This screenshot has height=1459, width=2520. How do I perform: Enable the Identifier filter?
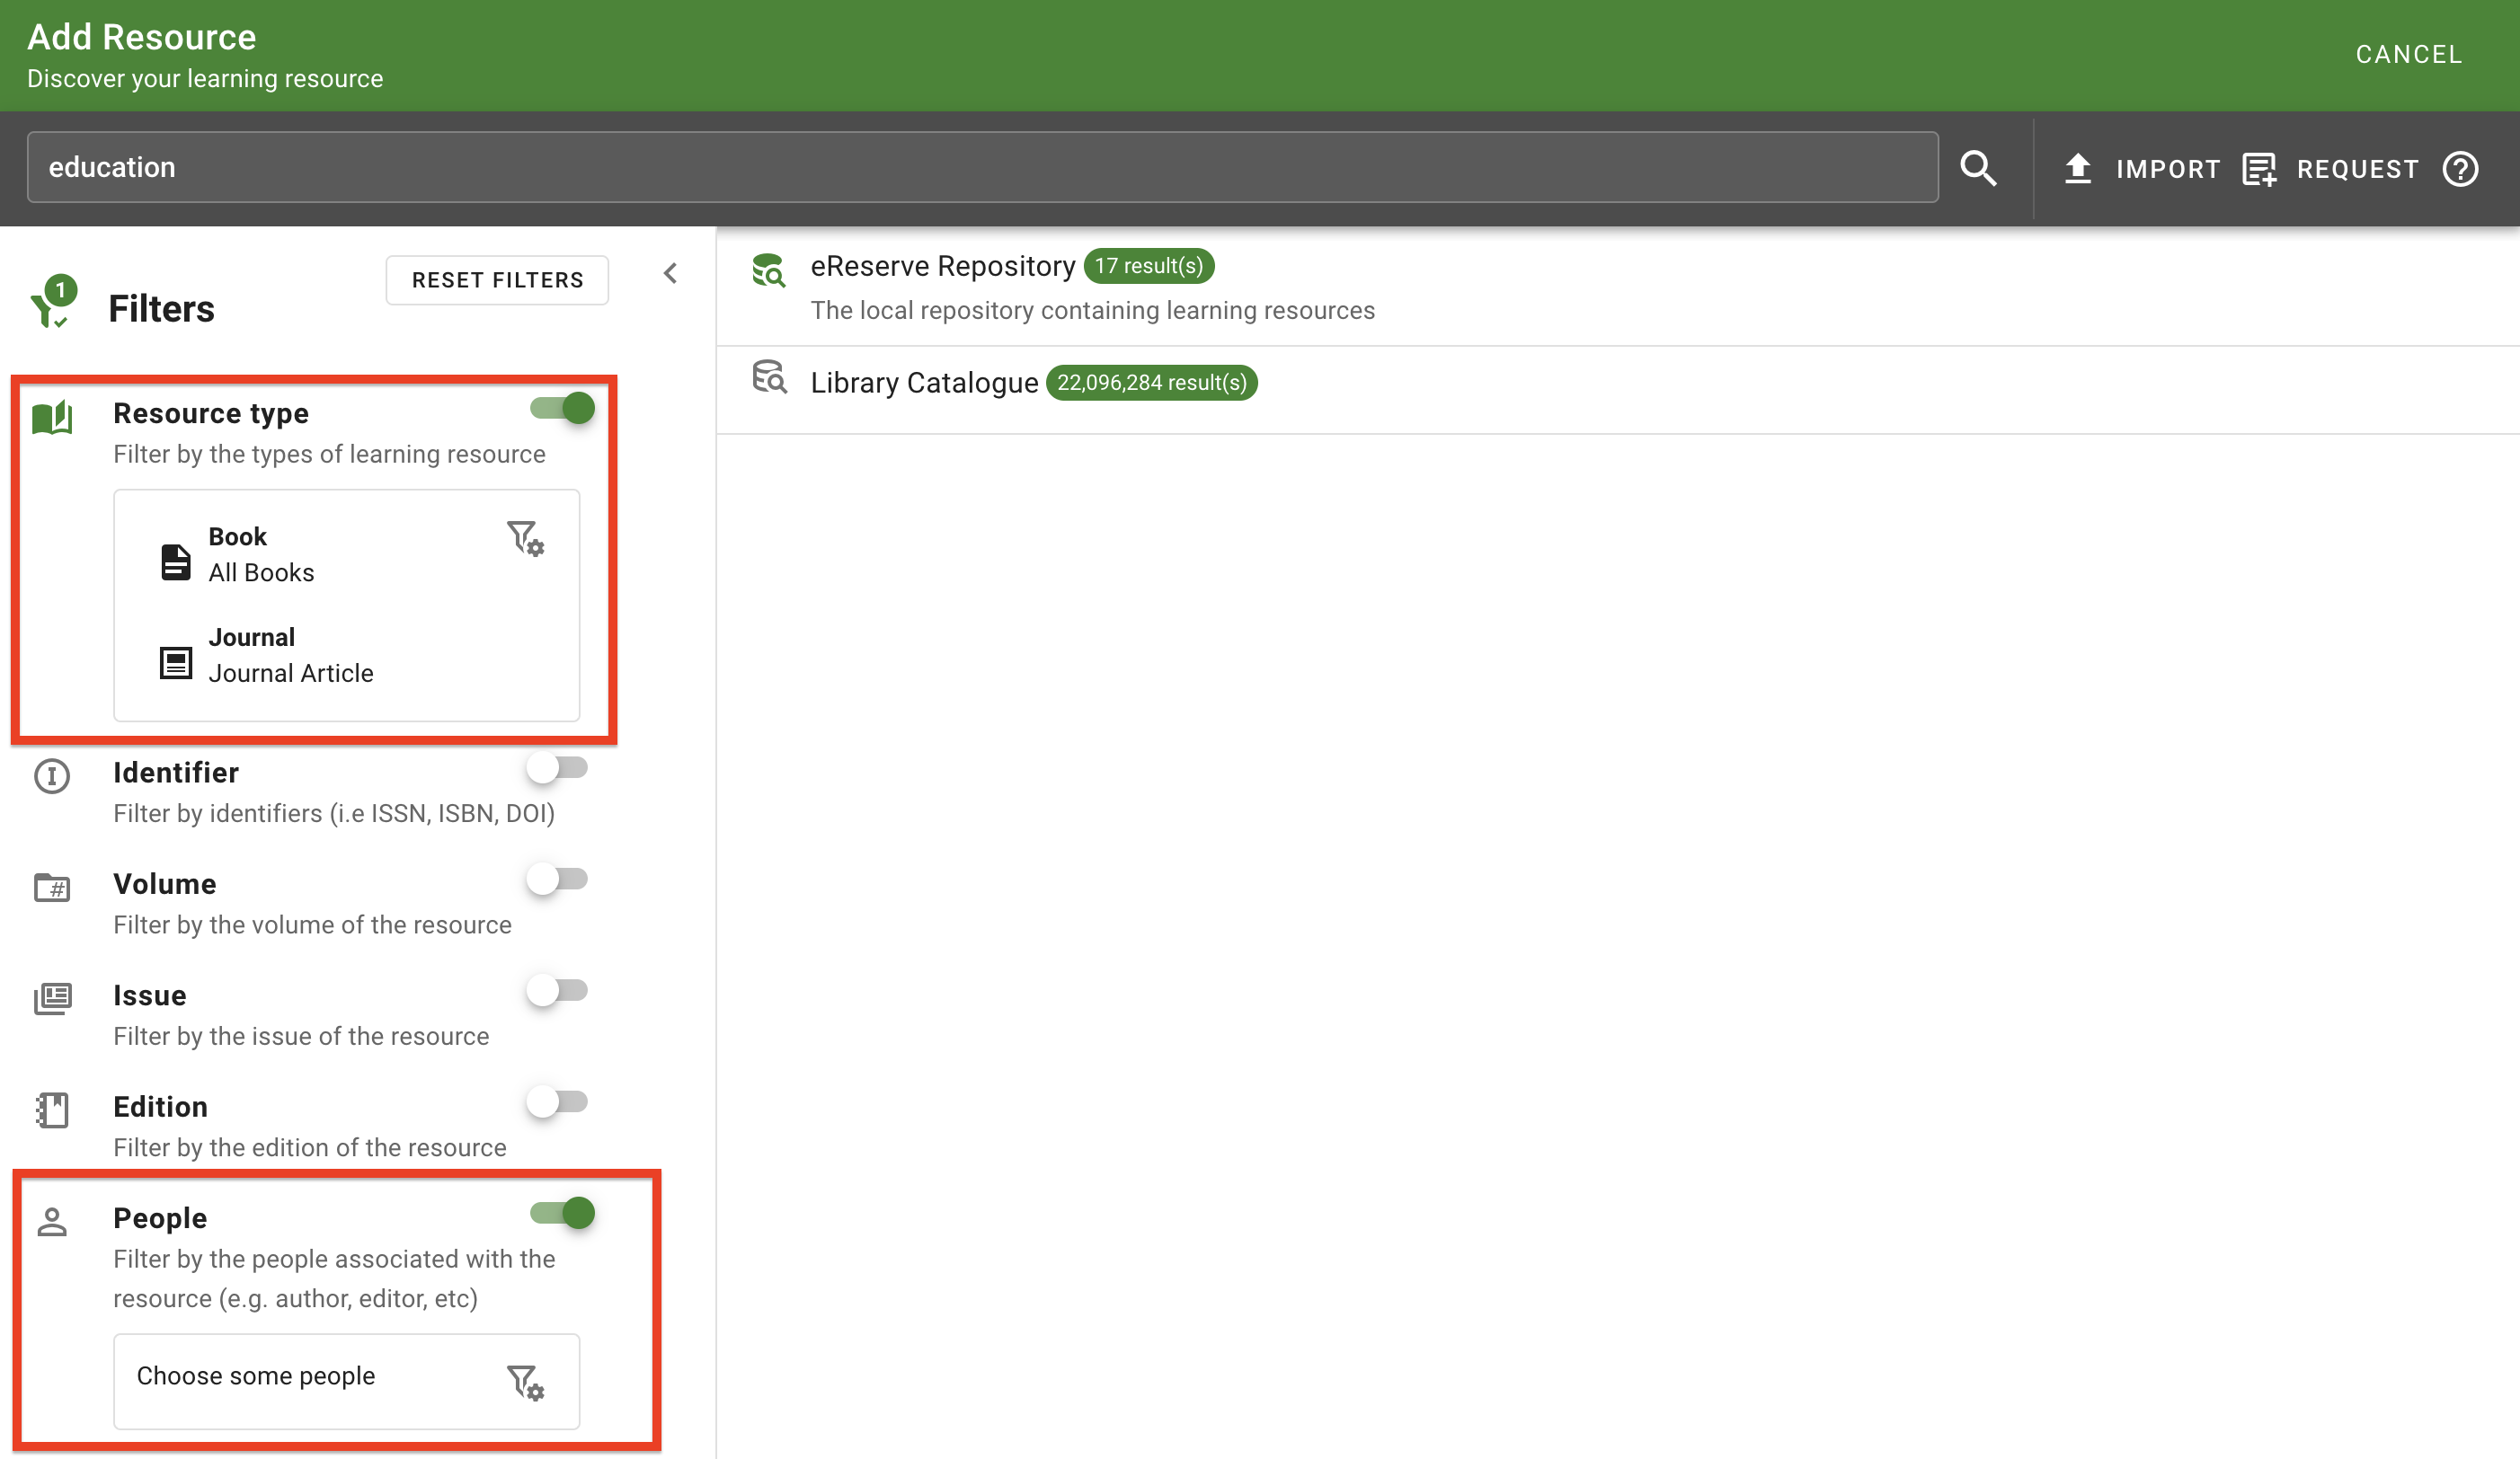pos(560,767)
